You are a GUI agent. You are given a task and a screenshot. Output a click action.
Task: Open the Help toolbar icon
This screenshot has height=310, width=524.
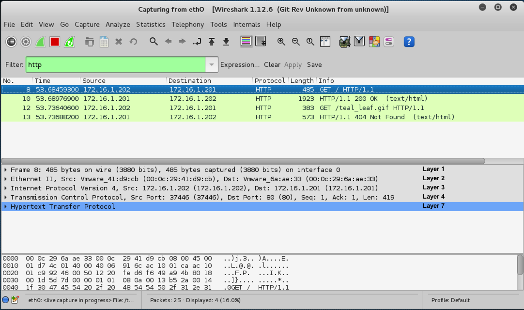(x=409, y=42)
